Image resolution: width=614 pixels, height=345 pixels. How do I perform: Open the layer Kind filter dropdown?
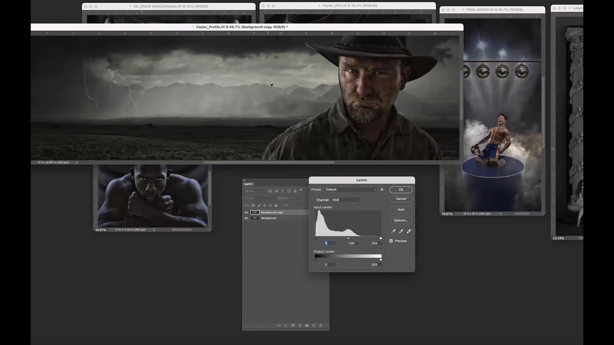(255, 191)
